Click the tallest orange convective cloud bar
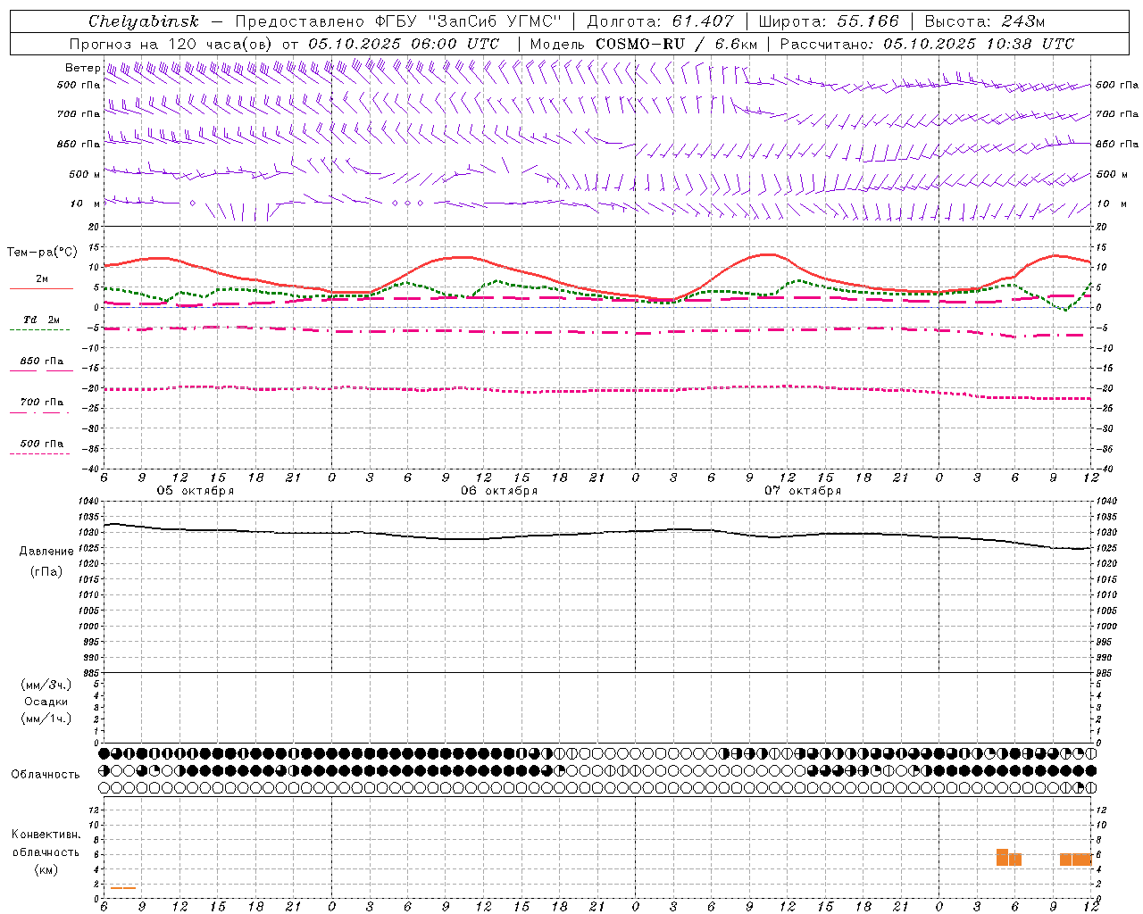The image size is (1143, 914). (x=1002, y=857)
